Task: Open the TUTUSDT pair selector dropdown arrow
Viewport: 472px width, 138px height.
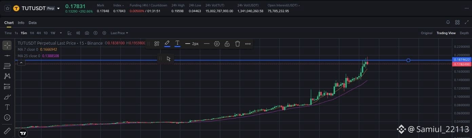Action: (x=58, y=8)
